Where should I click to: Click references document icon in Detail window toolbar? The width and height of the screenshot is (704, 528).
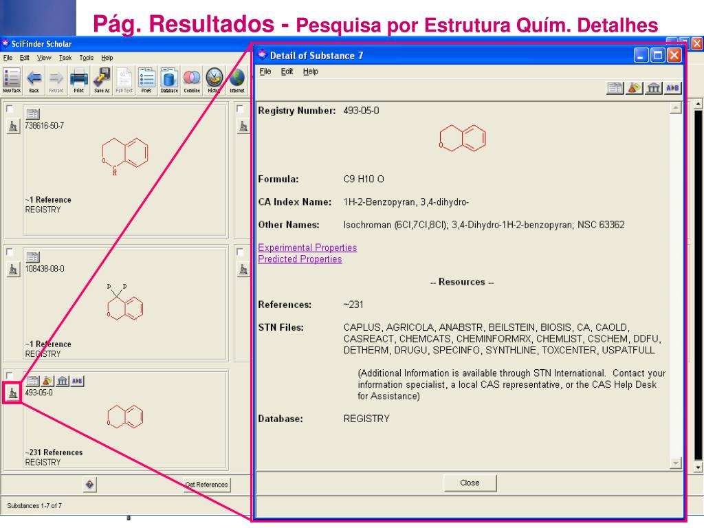(x=615, y=88)
